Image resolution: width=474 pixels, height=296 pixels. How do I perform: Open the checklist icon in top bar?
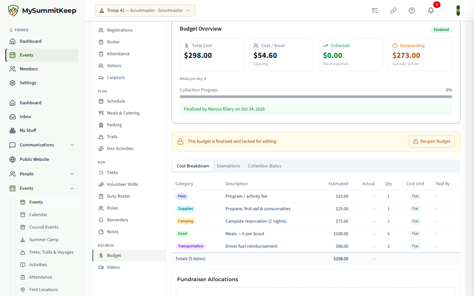pyautogui.click(x=375, y=11)
